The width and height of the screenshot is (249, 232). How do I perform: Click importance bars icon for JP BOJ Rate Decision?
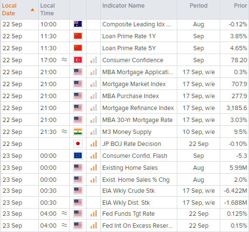coord(94,144)
